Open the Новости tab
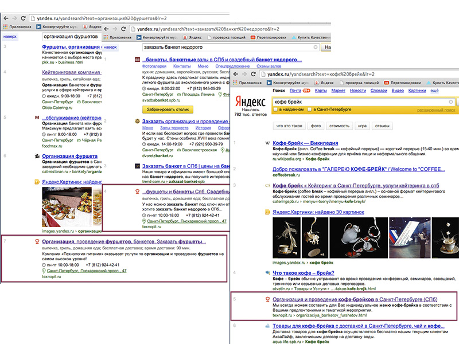This screenshot has width=459, height=344. coord(358,91)
